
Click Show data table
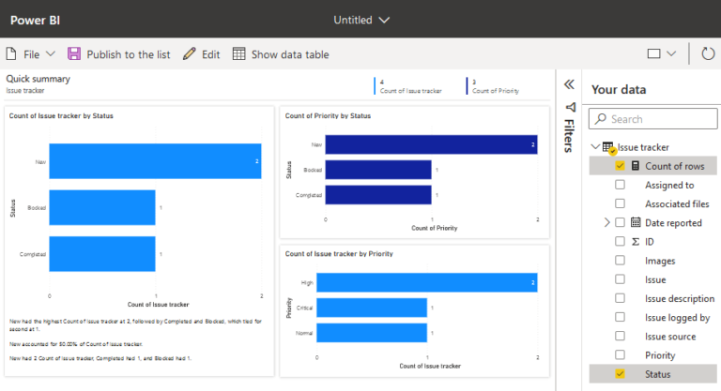290,54
